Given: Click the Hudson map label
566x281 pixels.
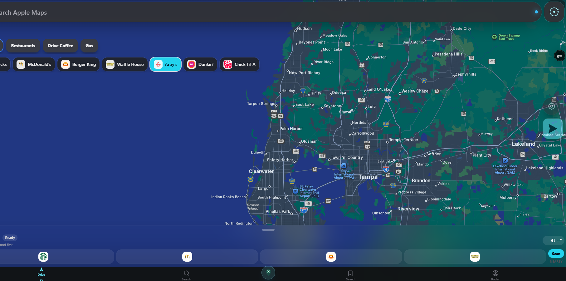Looking at the screenshot, I should click(x=304, y=28).
